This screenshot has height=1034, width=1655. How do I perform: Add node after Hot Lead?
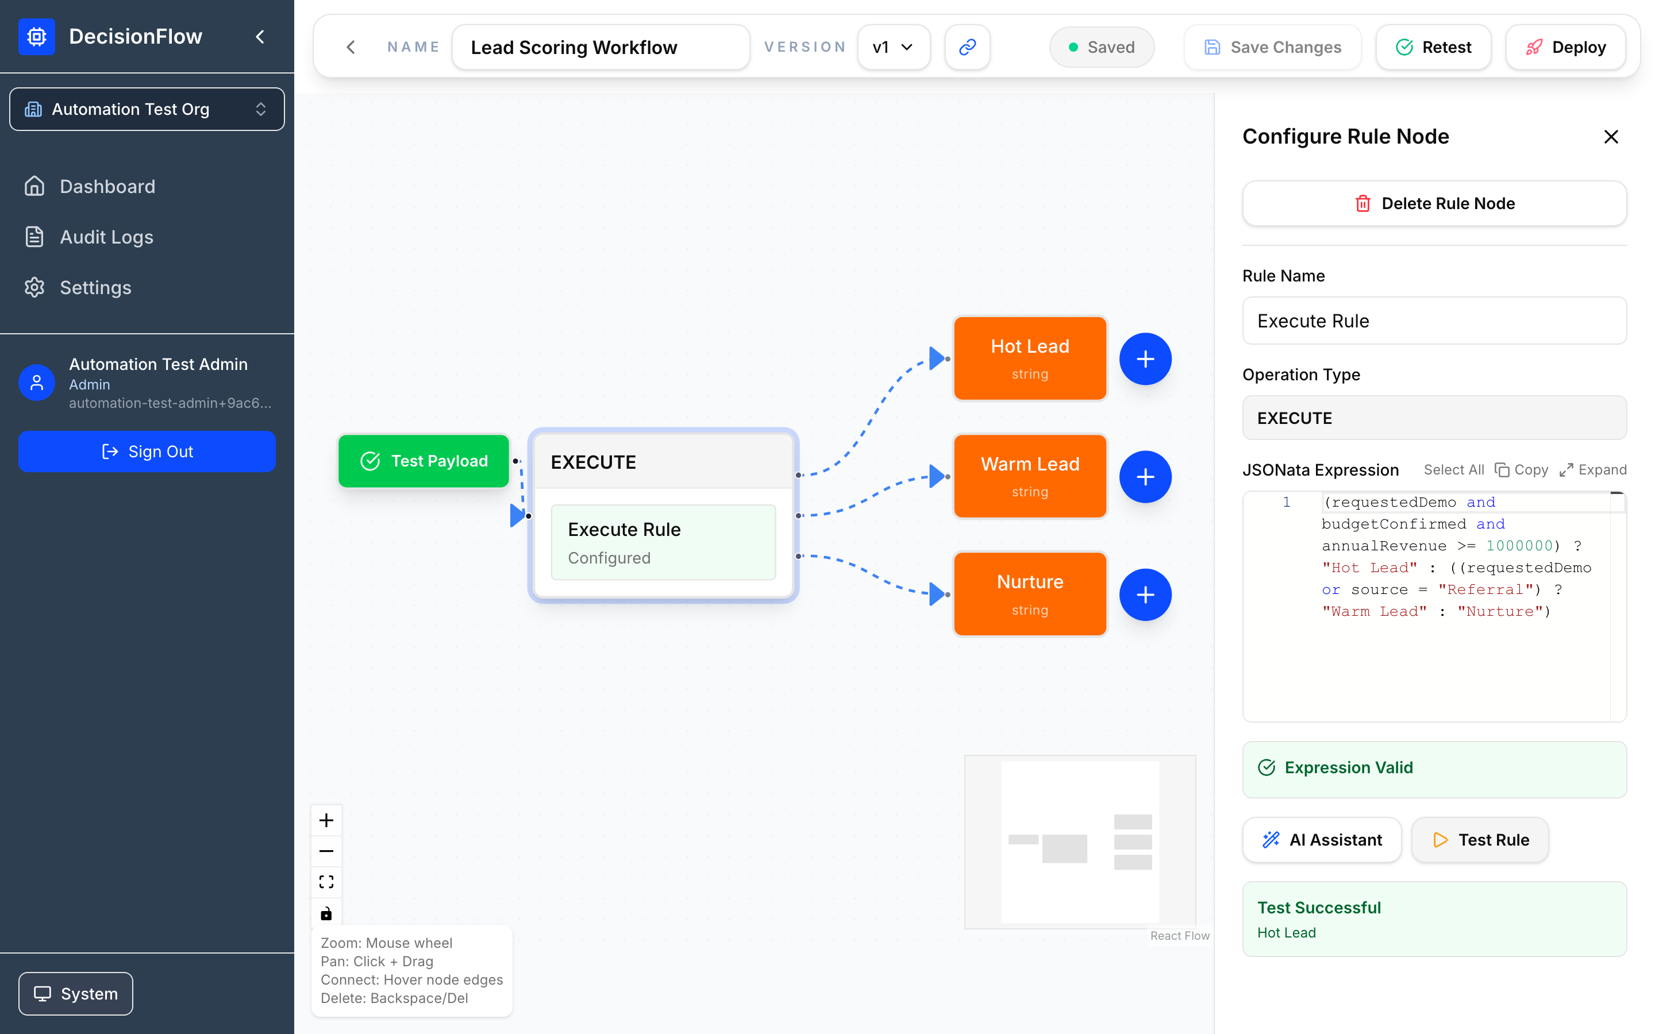click(x=1145, y=359)
